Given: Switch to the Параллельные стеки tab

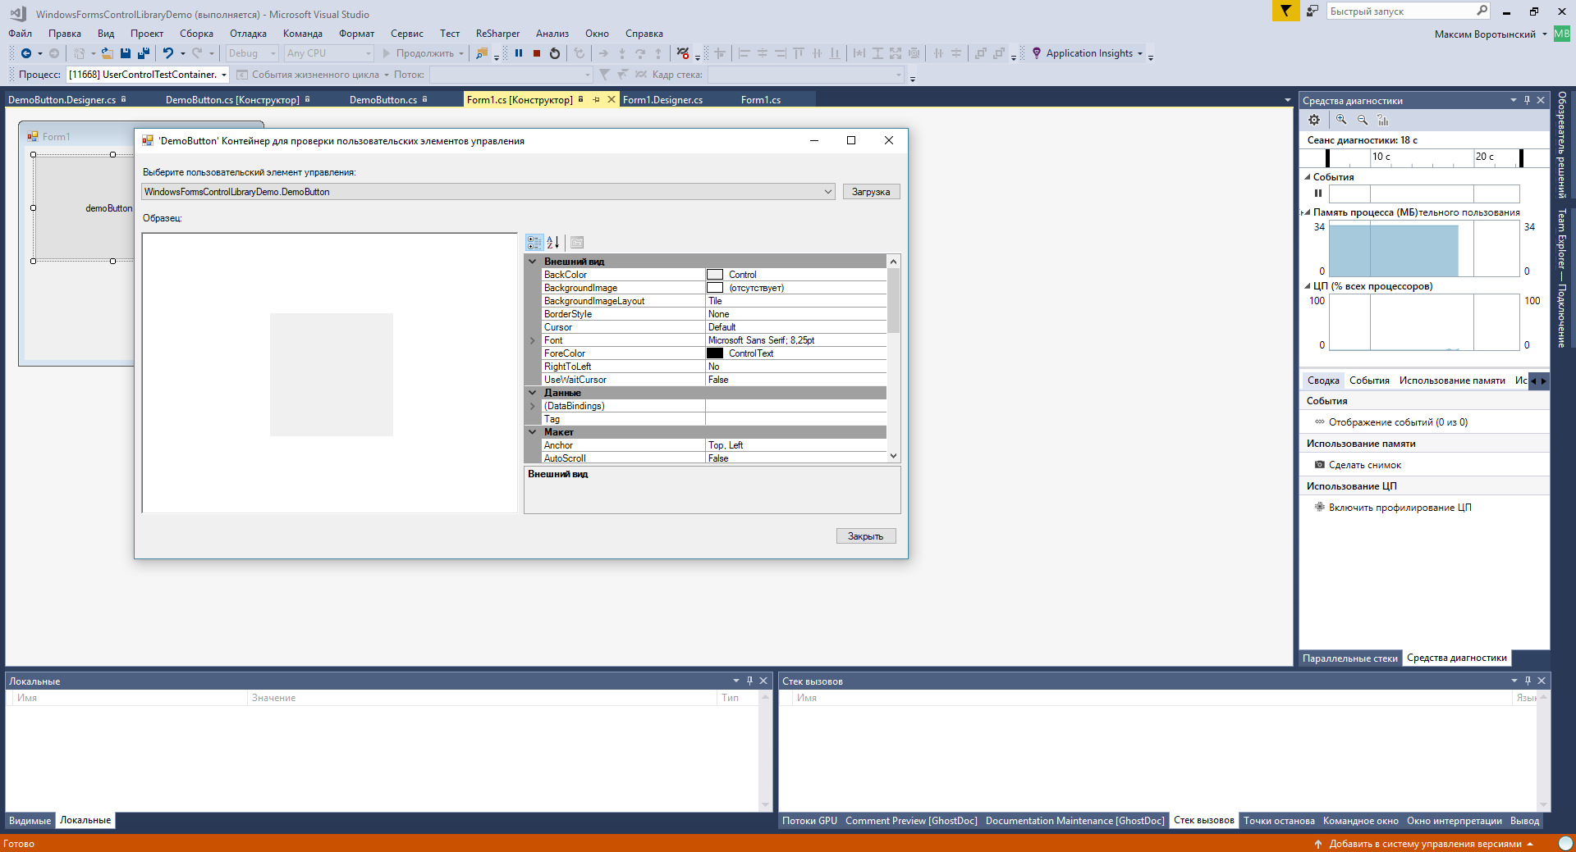Looking at the screenshot, I should (x=1349, y=658).
